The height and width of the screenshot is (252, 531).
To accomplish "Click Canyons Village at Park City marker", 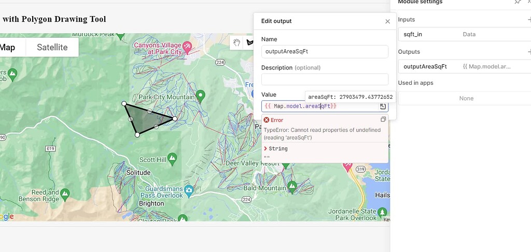I will click(x=188, y=48).
